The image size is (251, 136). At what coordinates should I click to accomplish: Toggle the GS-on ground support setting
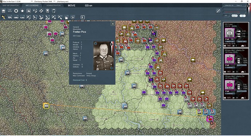pyautogui.click(x=88, y=5)
